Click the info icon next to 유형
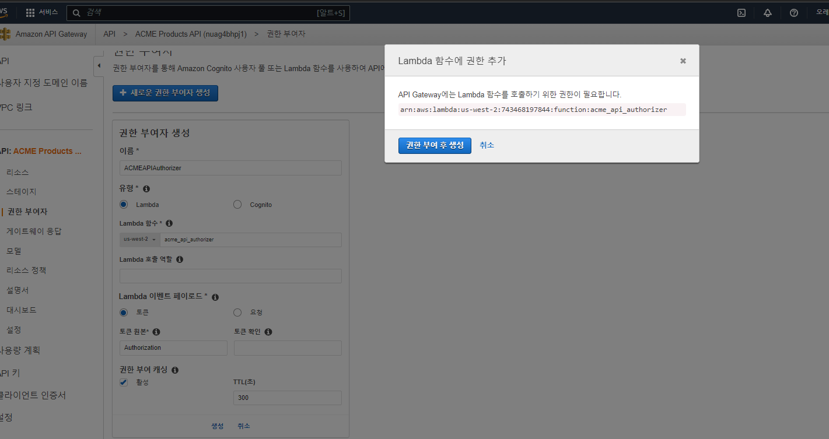The image size is (829, 439). (x=146, y=189)
